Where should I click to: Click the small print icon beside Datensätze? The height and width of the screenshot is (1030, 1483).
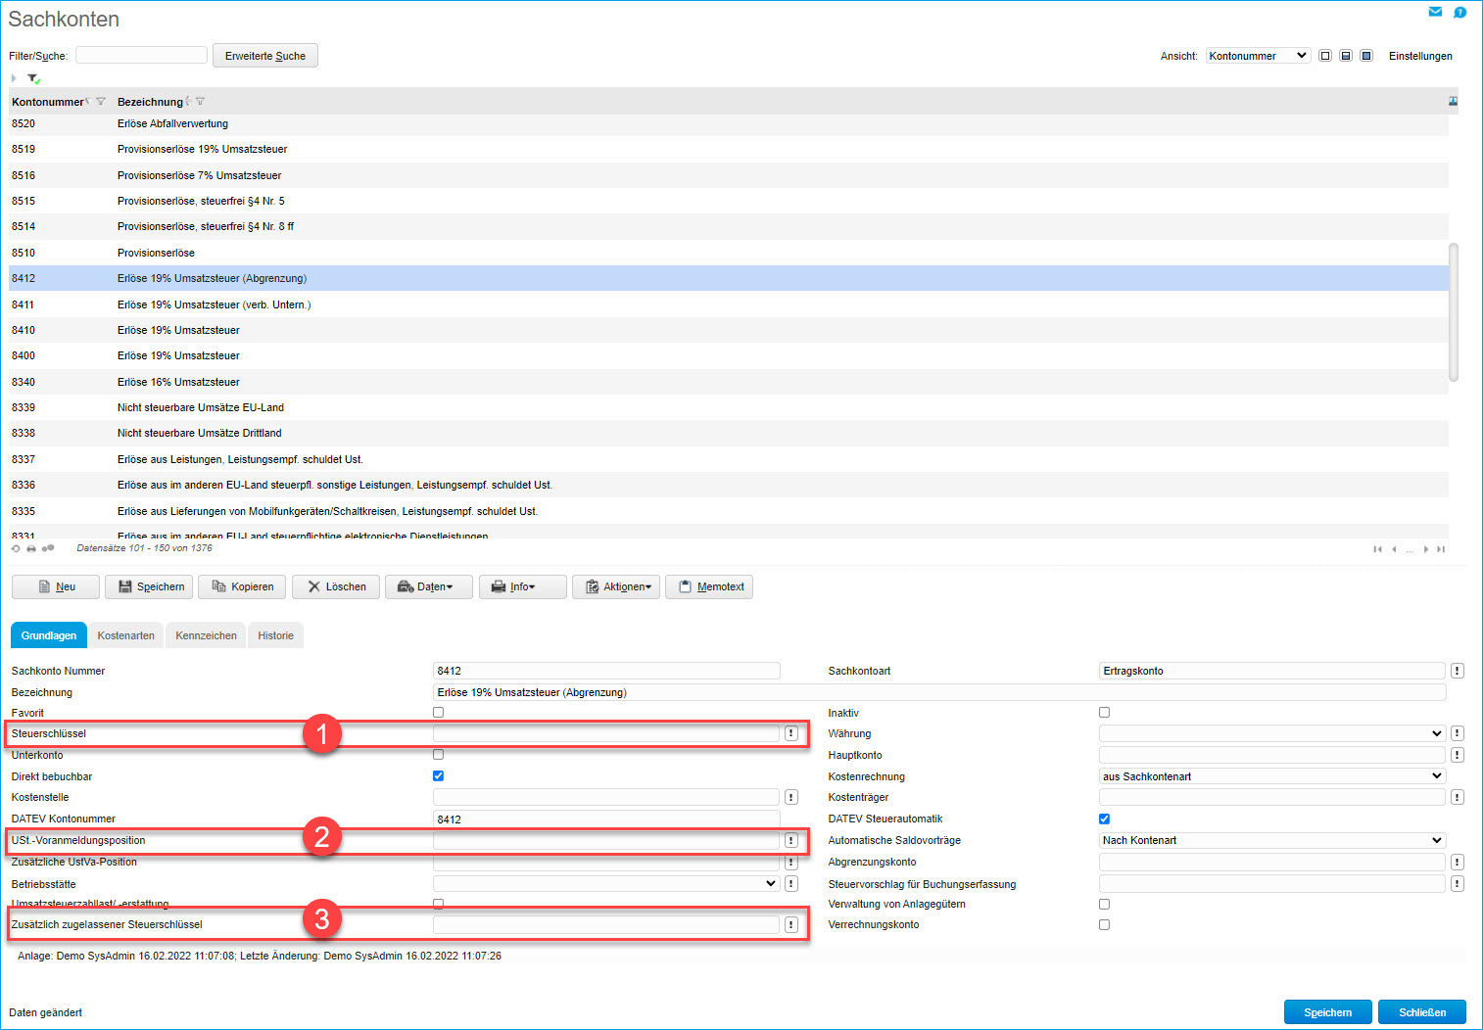pyautogui.click(x=31, y=548)
